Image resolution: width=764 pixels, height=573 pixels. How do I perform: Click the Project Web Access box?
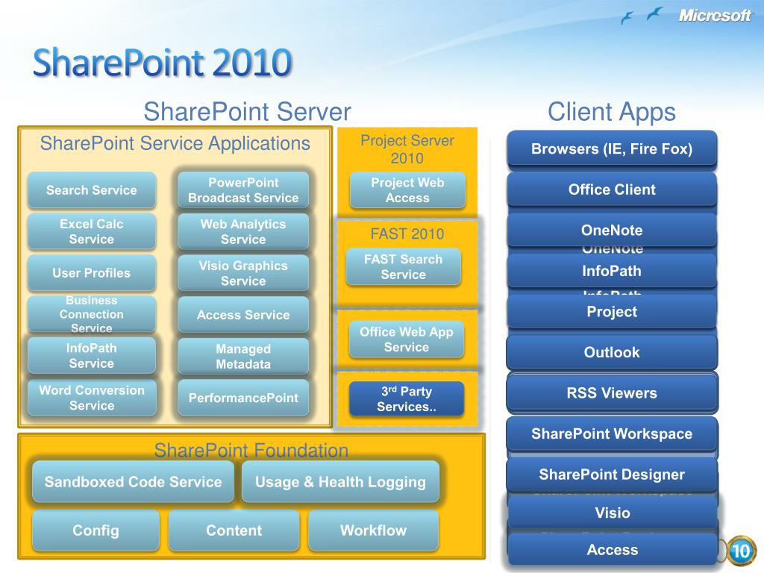[407, 190]
